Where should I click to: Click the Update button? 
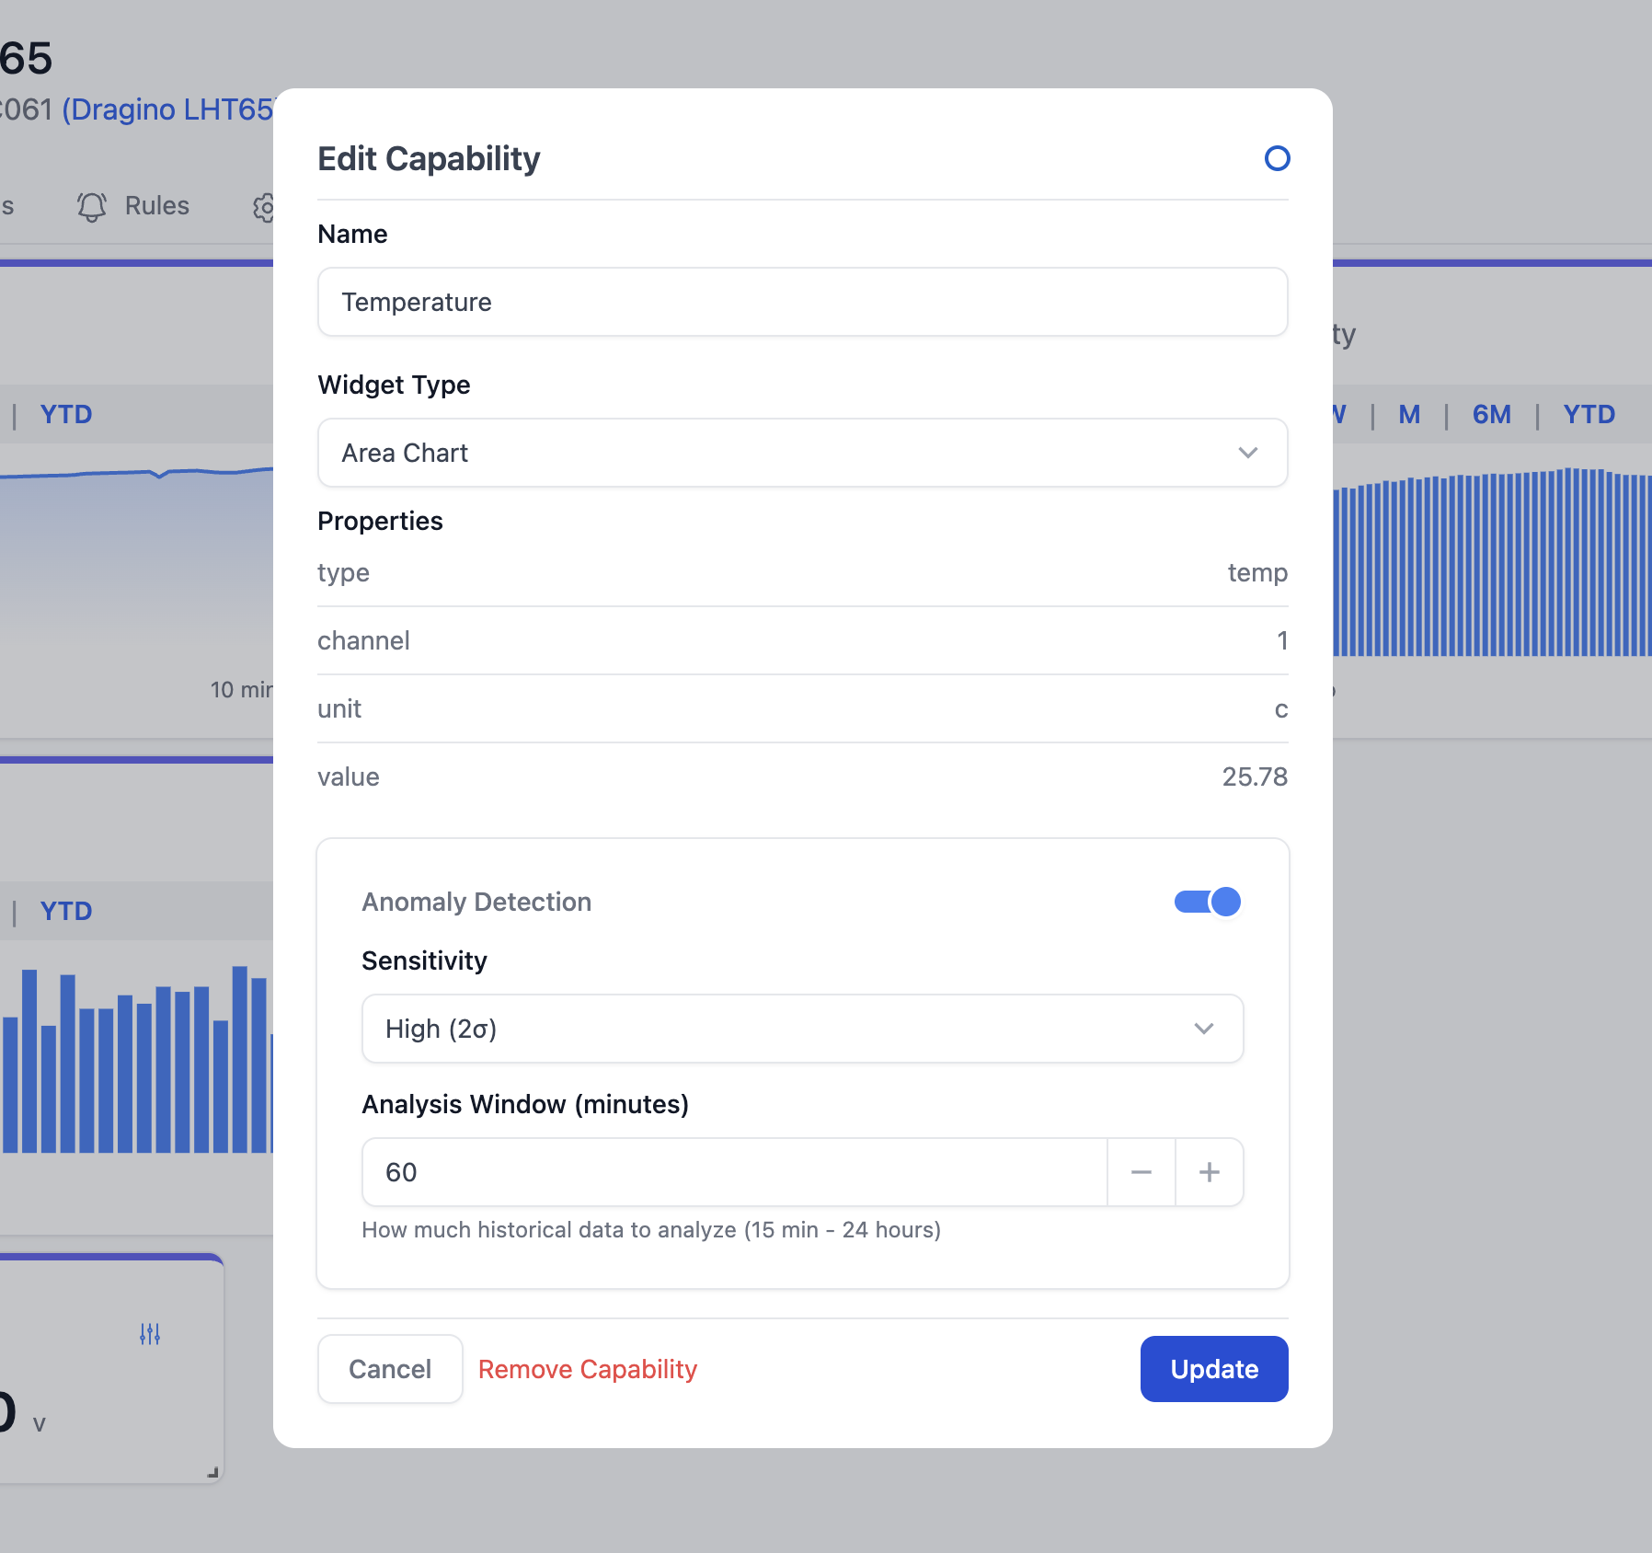coord(1213,1369)
